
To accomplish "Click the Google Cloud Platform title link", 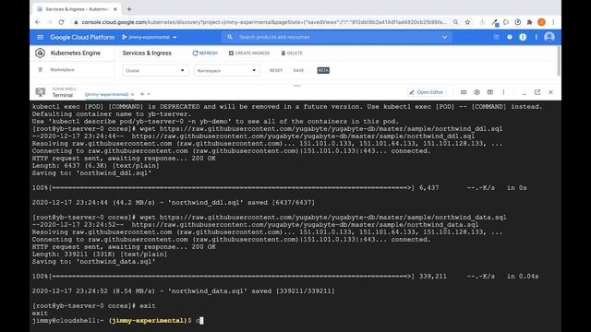I will (82, 37).
